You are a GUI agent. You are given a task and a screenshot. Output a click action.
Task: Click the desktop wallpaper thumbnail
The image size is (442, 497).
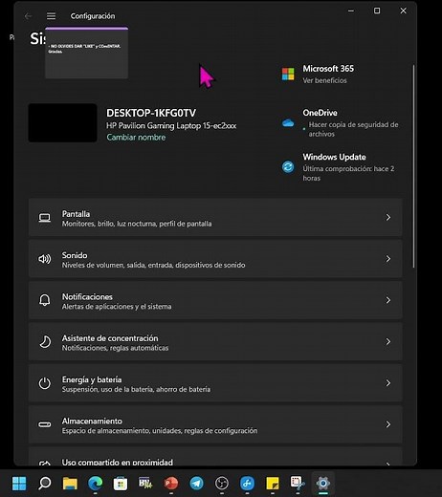tap(62, 122)
